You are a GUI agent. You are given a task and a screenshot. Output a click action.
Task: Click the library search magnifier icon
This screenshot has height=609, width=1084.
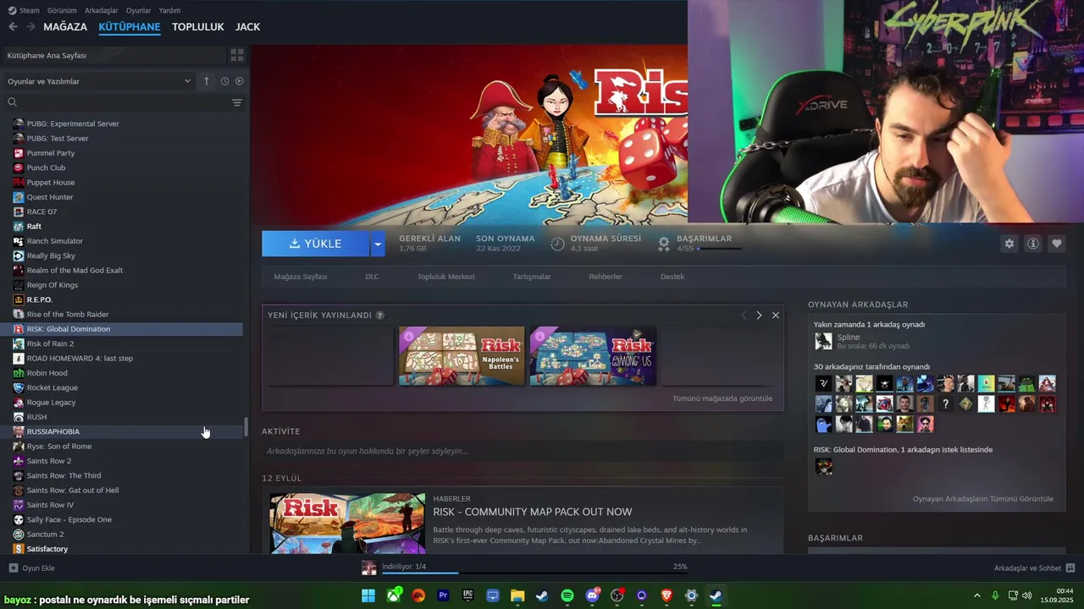coord(13,102)
